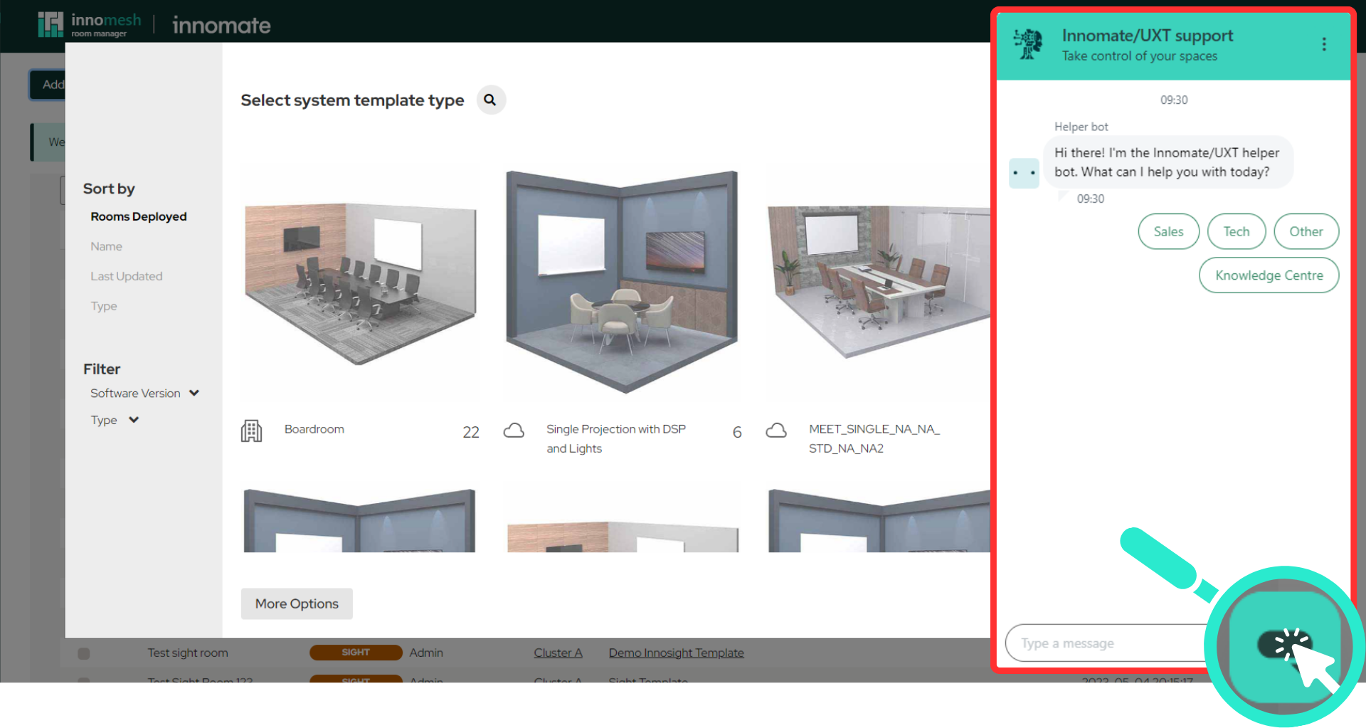Click the innomate title in header
The height and width of the screenshot is (728, 1366).
point(221,26)
